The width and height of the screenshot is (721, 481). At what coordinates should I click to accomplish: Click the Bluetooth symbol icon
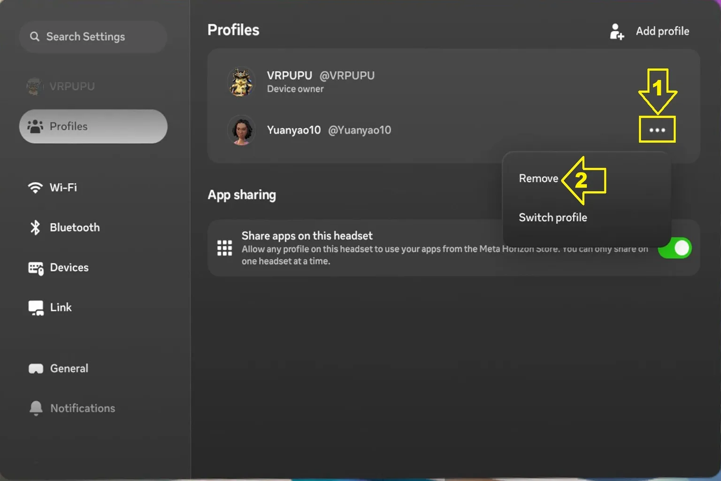point(35,227)
